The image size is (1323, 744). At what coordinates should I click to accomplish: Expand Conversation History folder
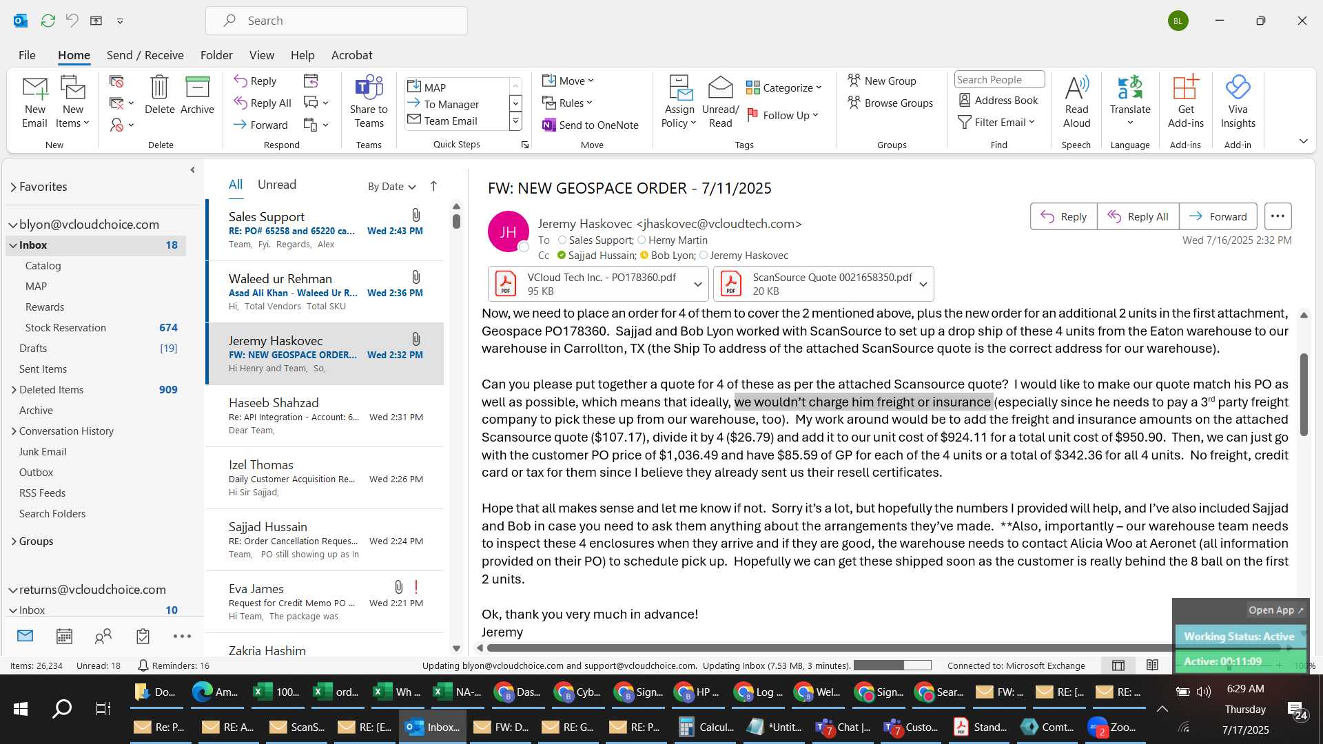click(14, 431)
